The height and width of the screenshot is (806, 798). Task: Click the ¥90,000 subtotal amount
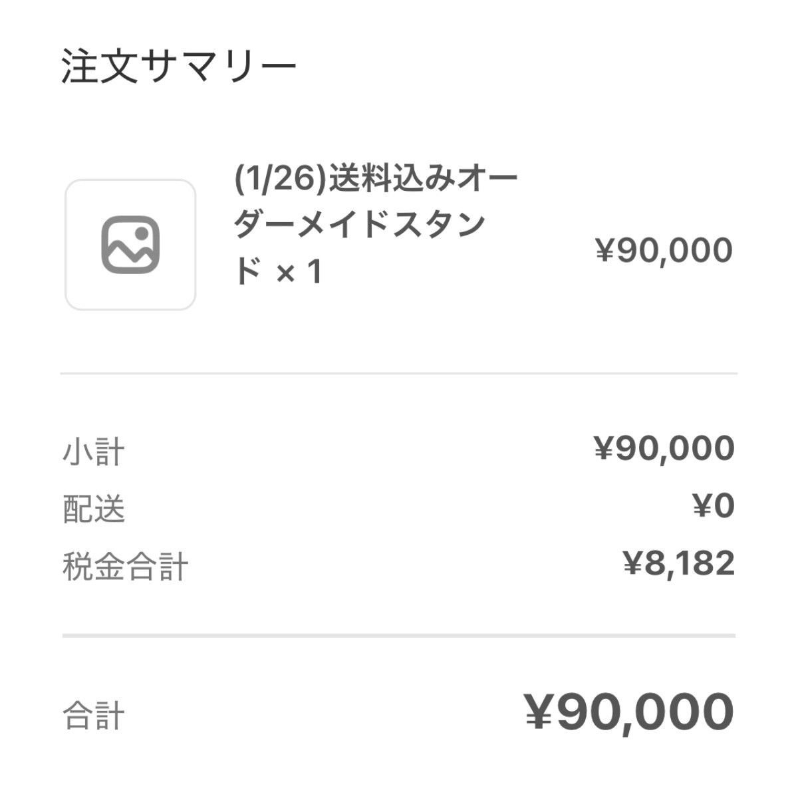click(664, 449)
